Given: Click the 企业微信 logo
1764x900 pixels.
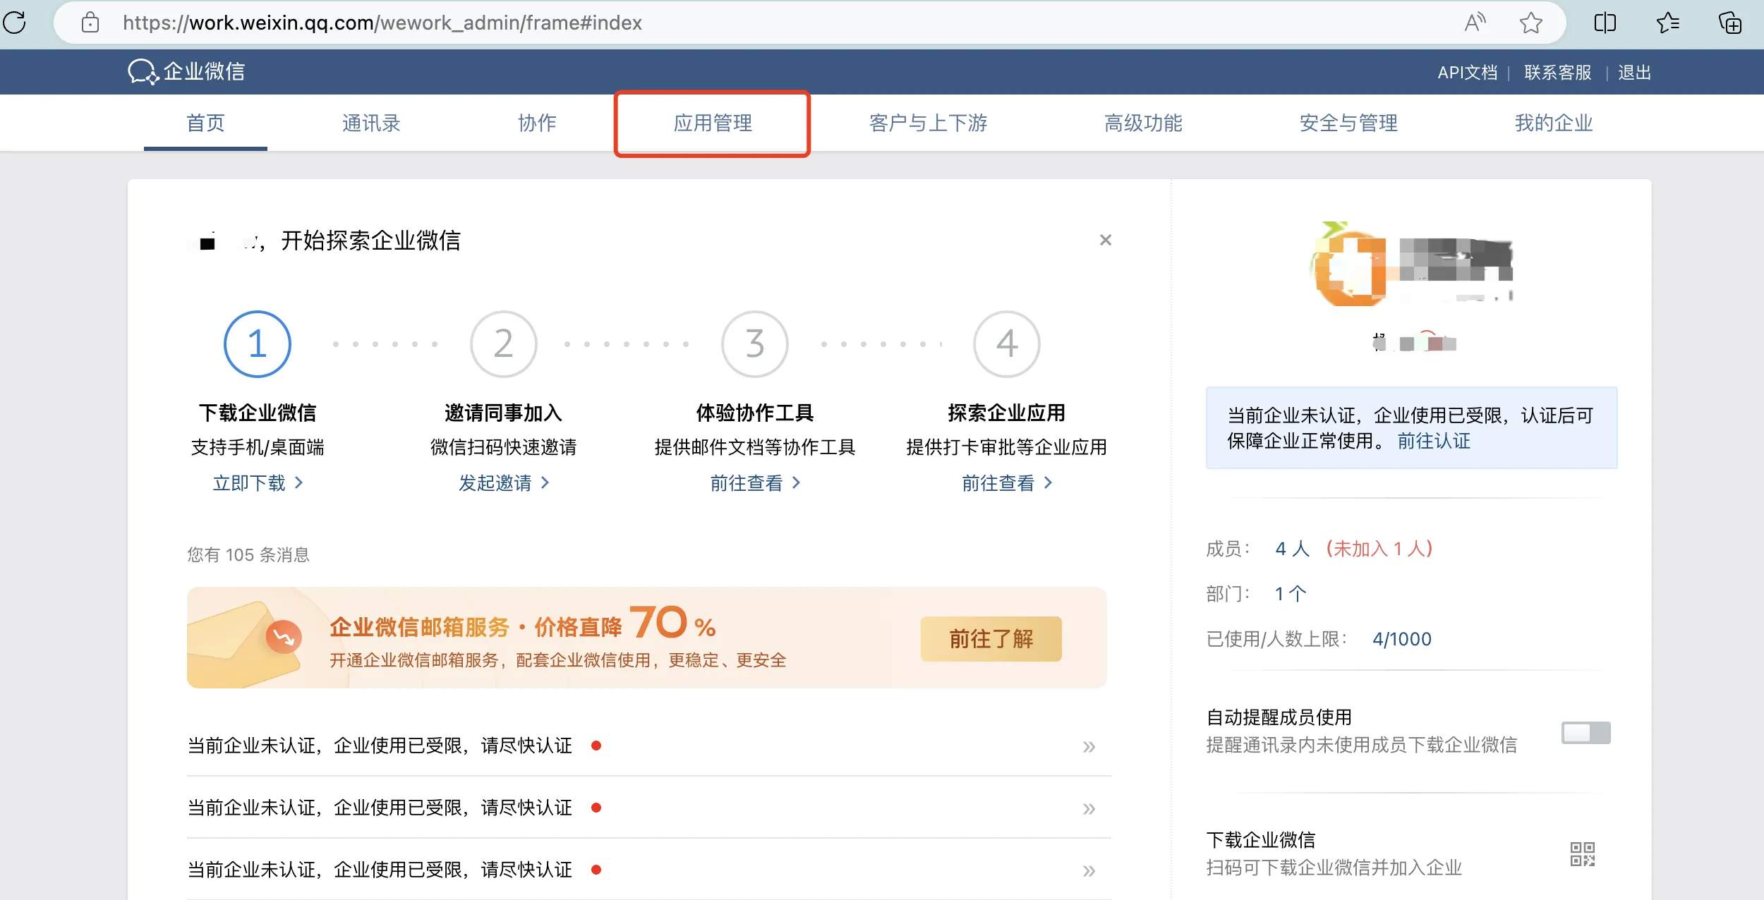Looking at the screenshot, I should (x=186, y=71).
